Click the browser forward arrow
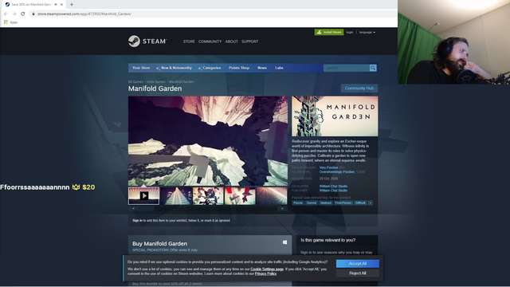 (x=14, y=14)
